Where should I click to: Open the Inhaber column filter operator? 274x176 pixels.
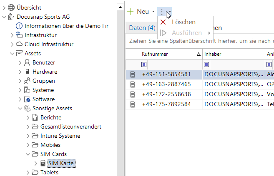[x=206, y=64]
